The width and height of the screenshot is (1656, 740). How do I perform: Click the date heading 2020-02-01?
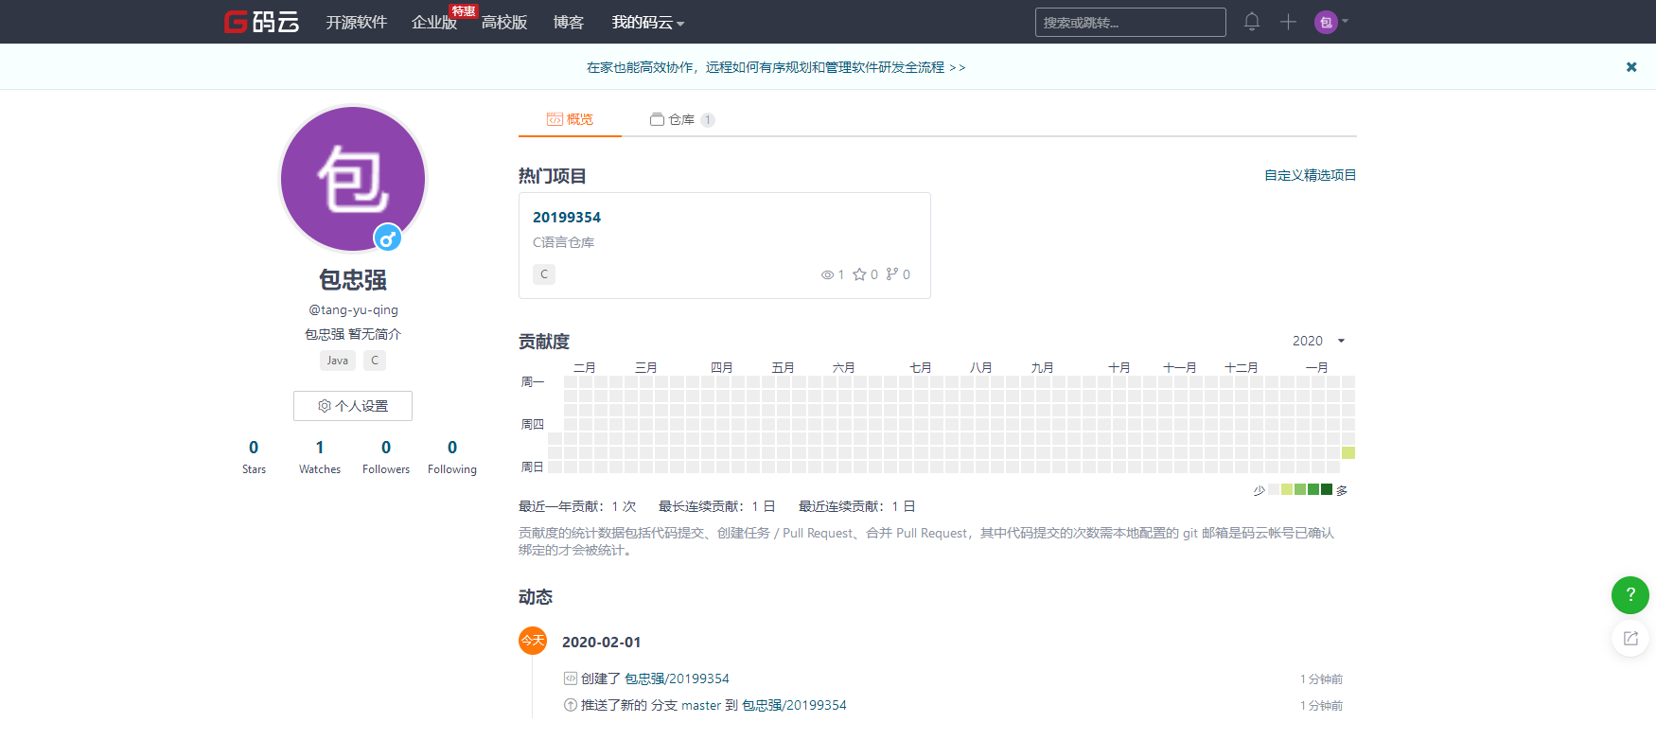602,642
